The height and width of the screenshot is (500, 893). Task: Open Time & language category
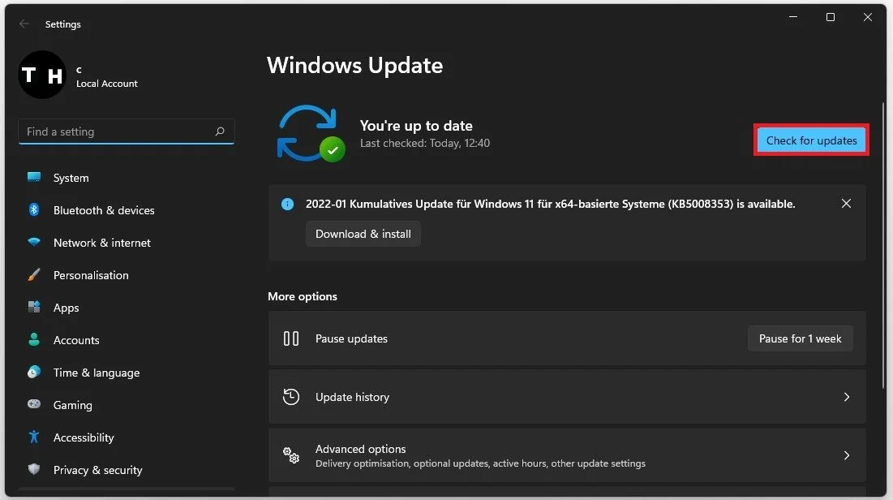[x=127, y=373]
